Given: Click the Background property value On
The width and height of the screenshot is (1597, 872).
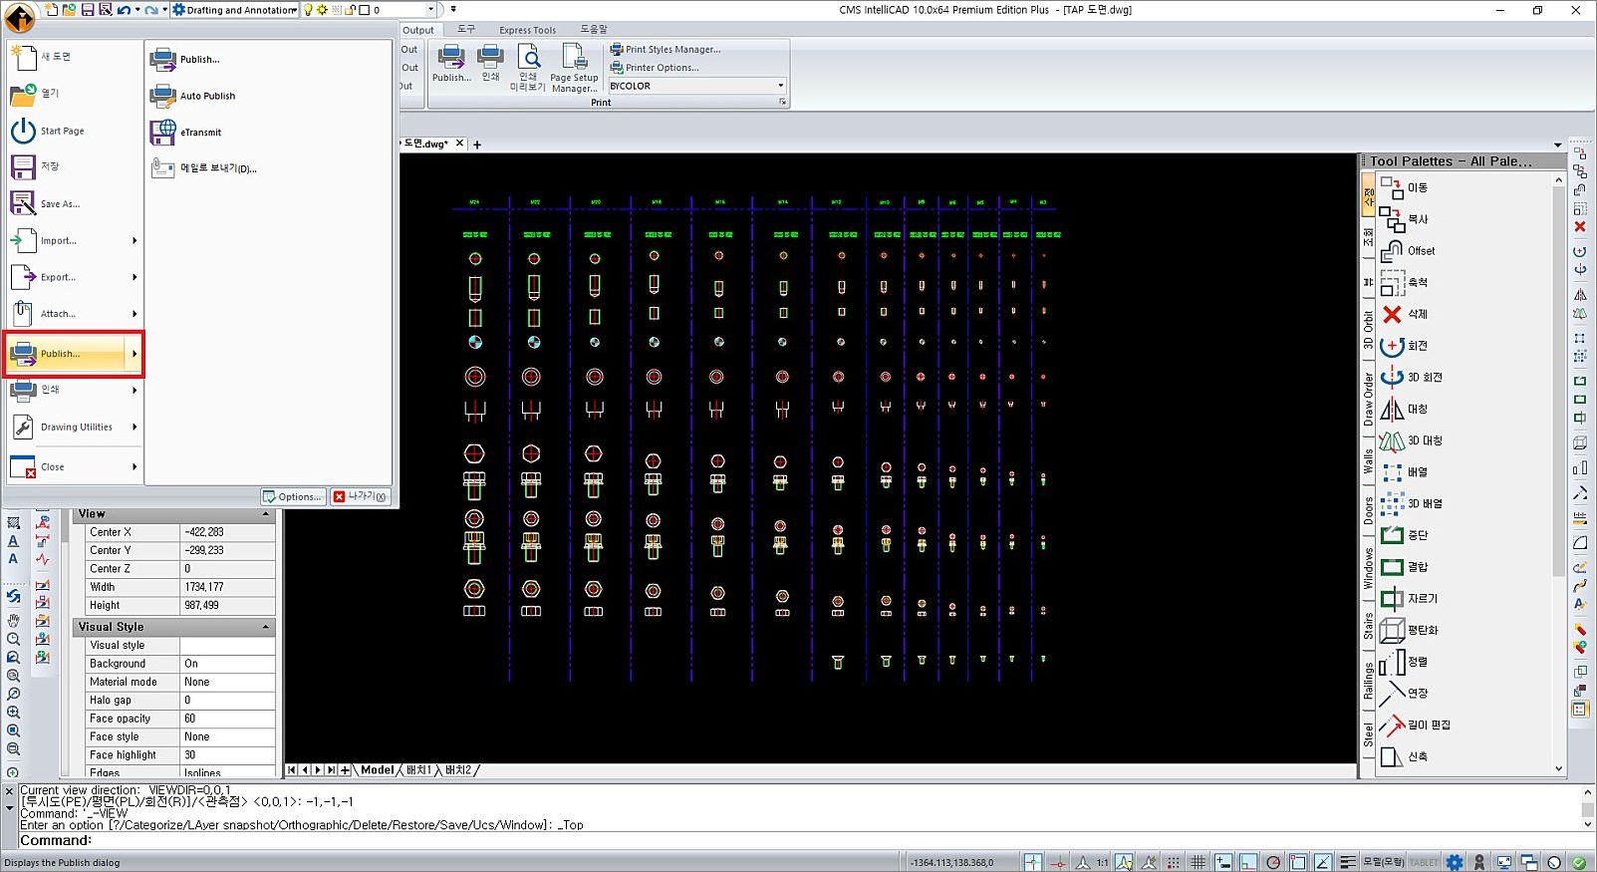Looking at the screenshot, I should 227,664.
